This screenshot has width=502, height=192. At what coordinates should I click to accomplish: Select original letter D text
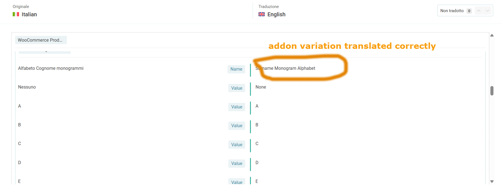click(x=20, y=163)
